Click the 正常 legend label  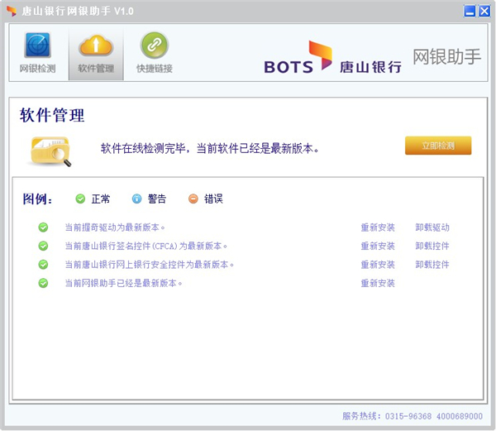point(101,199)
